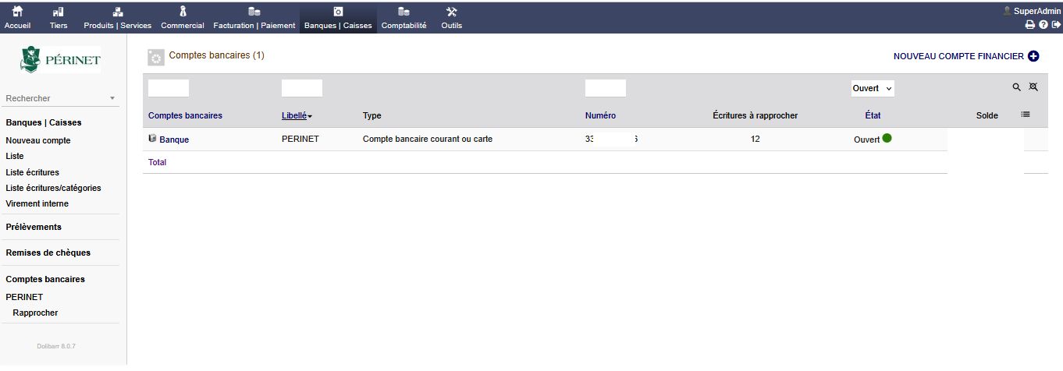
Task: Open the Commercial menu
Action: click(x=183, y=18)
